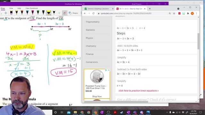The width and height of the screenshot is (205, 115).
Task: Close the President Trump Coin ad
Action: (109, 70)
